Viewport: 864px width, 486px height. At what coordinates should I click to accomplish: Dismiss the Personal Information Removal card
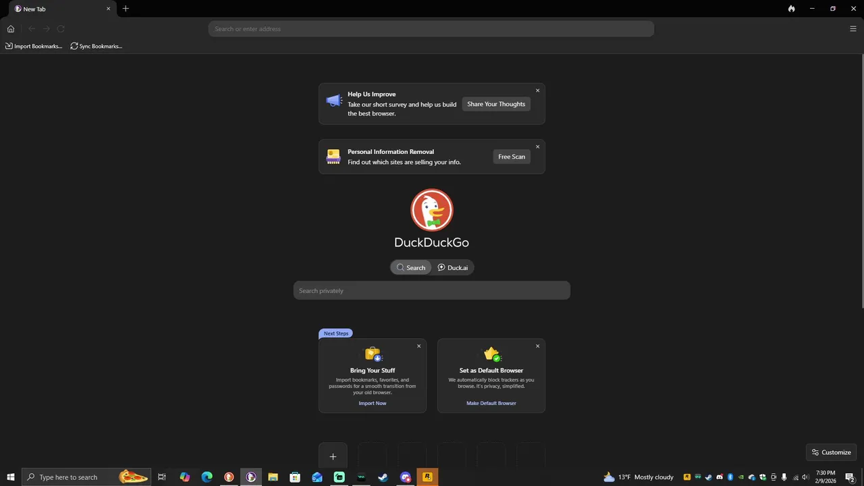(538, 146)
